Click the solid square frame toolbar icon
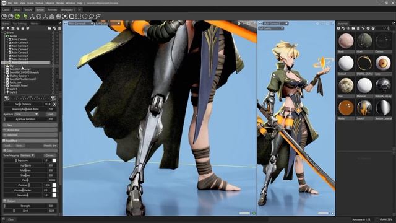Image resolution: width=396 pixels, height=223 pixels. click(72, 16)
